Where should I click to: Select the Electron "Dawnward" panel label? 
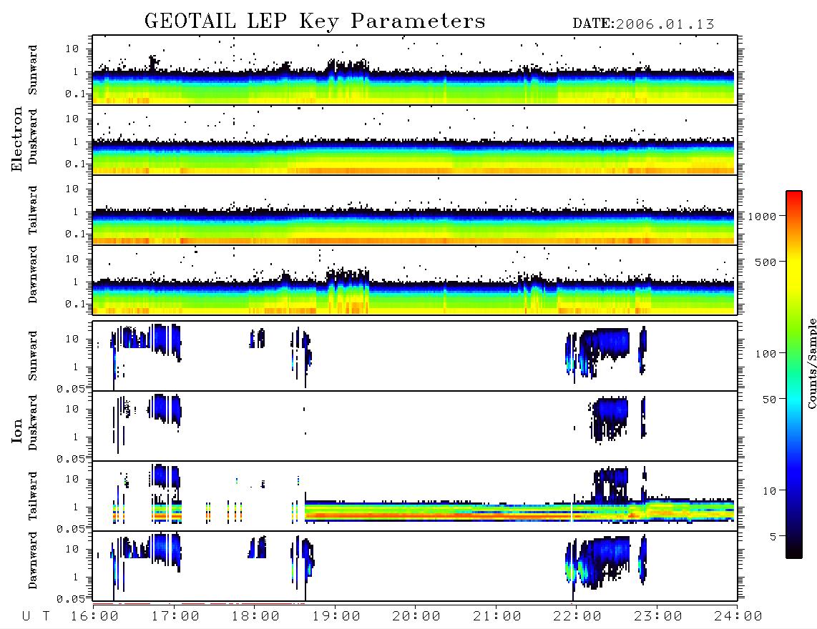pyautogui.click(x=33, y=275)
